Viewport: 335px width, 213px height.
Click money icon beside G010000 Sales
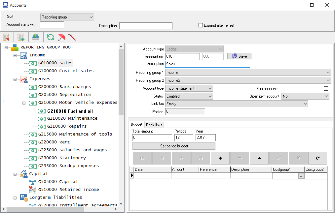[33, 63]
